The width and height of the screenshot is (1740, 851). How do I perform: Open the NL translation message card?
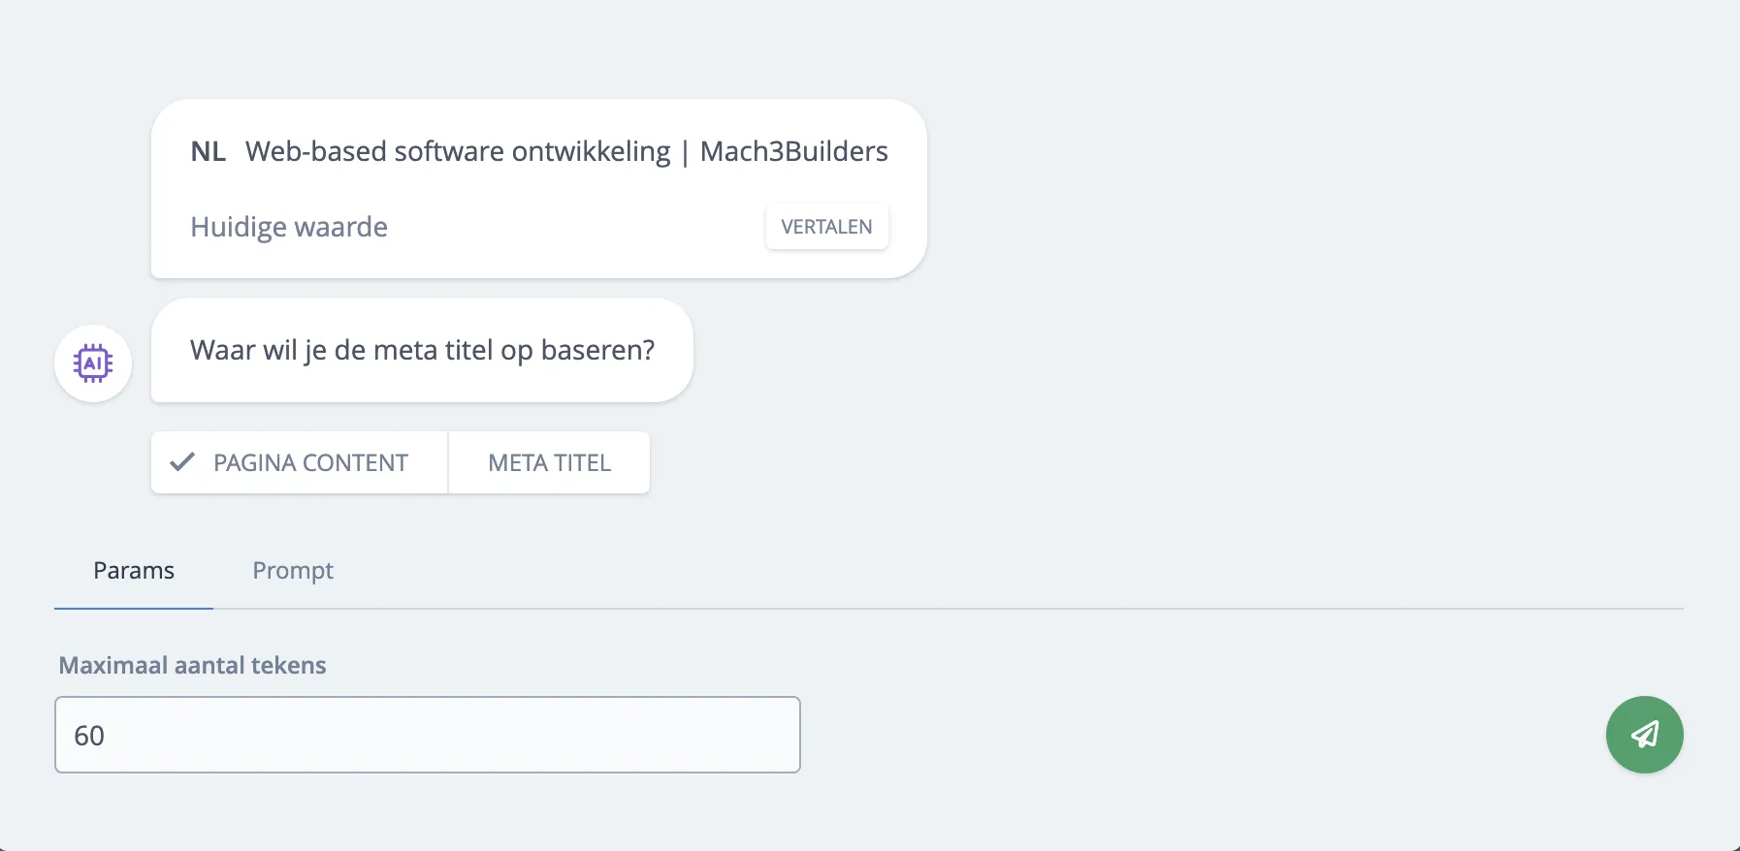coord(538,187)
